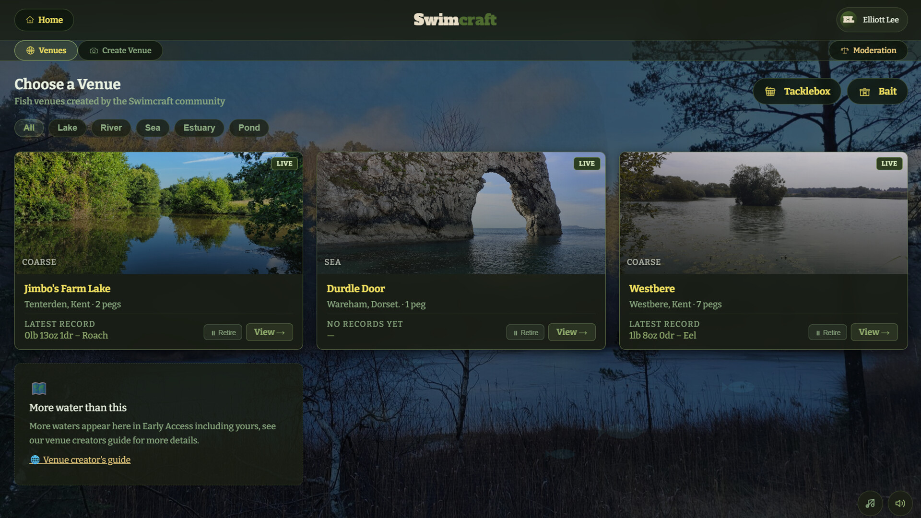Open Moderation panel
The width and height of the screenshot is (921, 518).
tap(868, 50)
